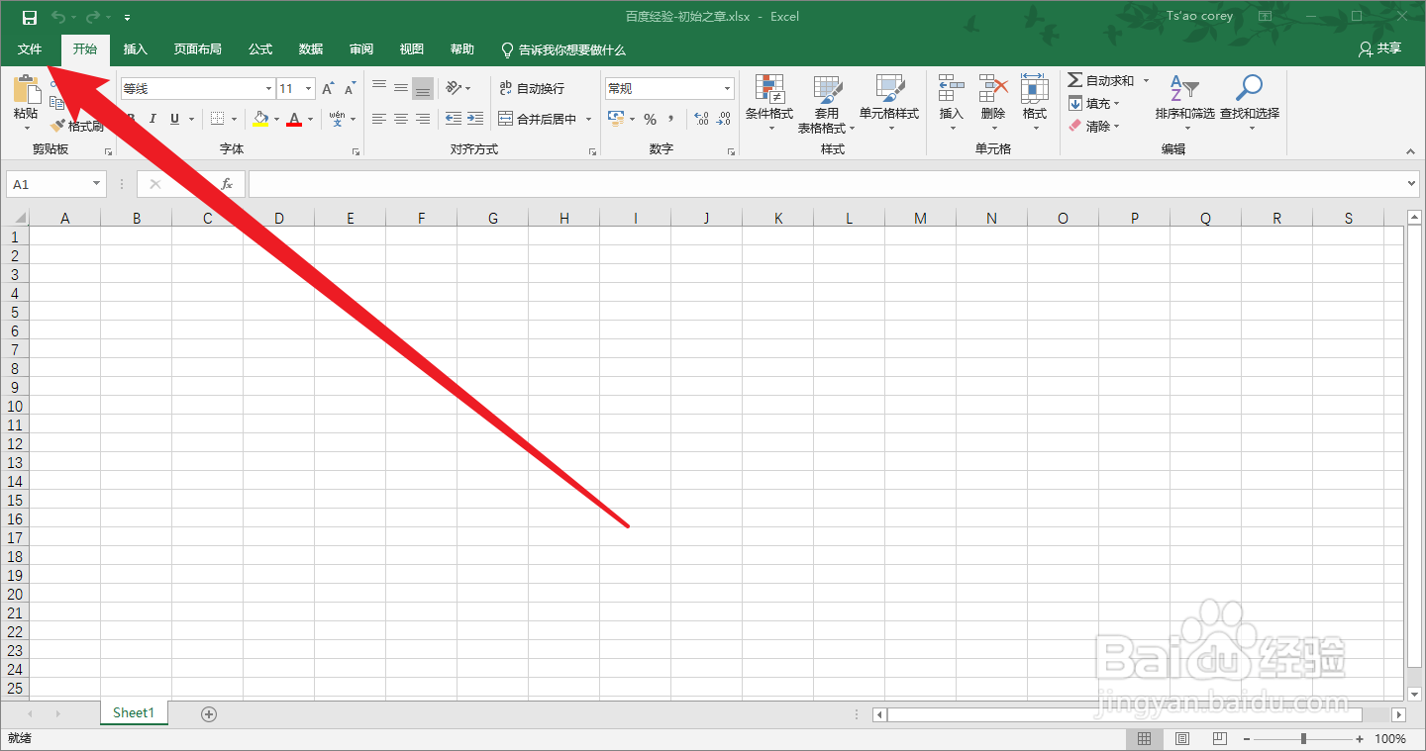Viewport: 1426px width, 751px height.
Task: Click the Save icon in quick access toolbar
Action: coord(30,17)
